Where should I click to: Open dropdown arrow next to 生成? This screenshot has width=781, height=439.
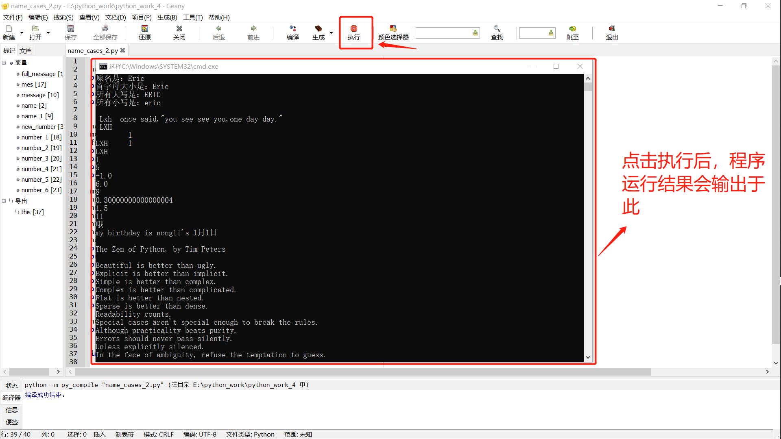click(331, 33)
